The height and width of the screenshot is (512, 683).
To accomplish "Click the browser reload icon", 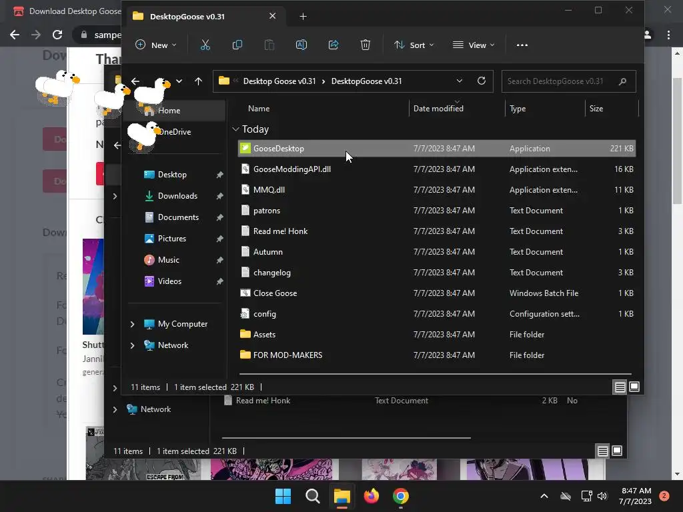I will (x=57, y=35).
